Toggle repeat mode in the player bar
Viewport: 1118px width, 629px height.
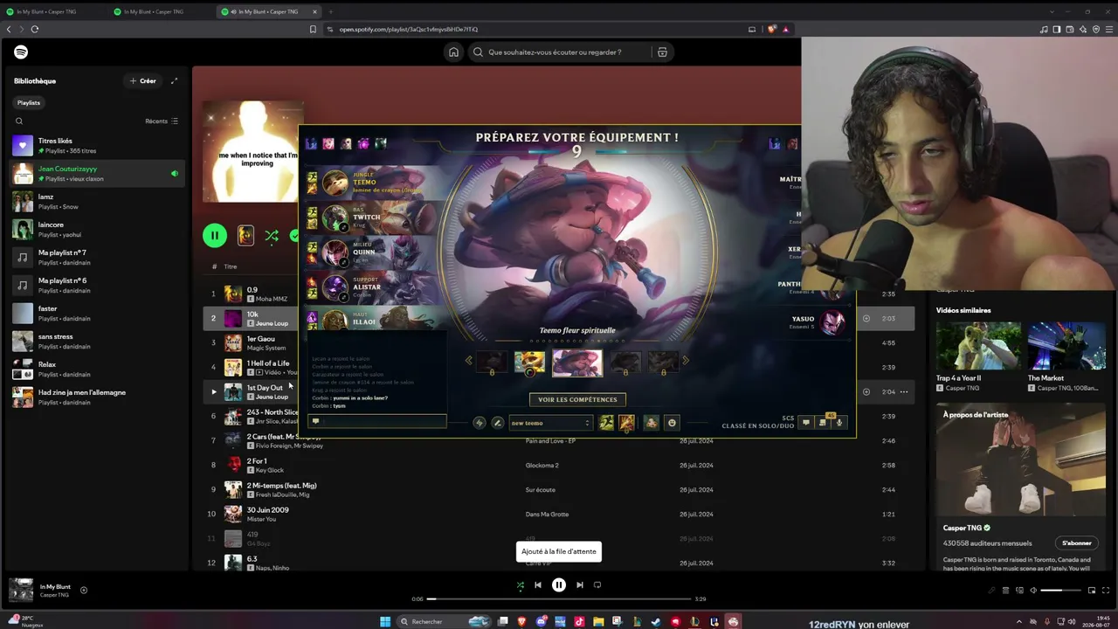coord(597,585)
